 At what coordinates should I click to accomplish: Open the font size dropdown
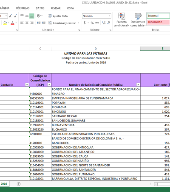pos(6,16)
